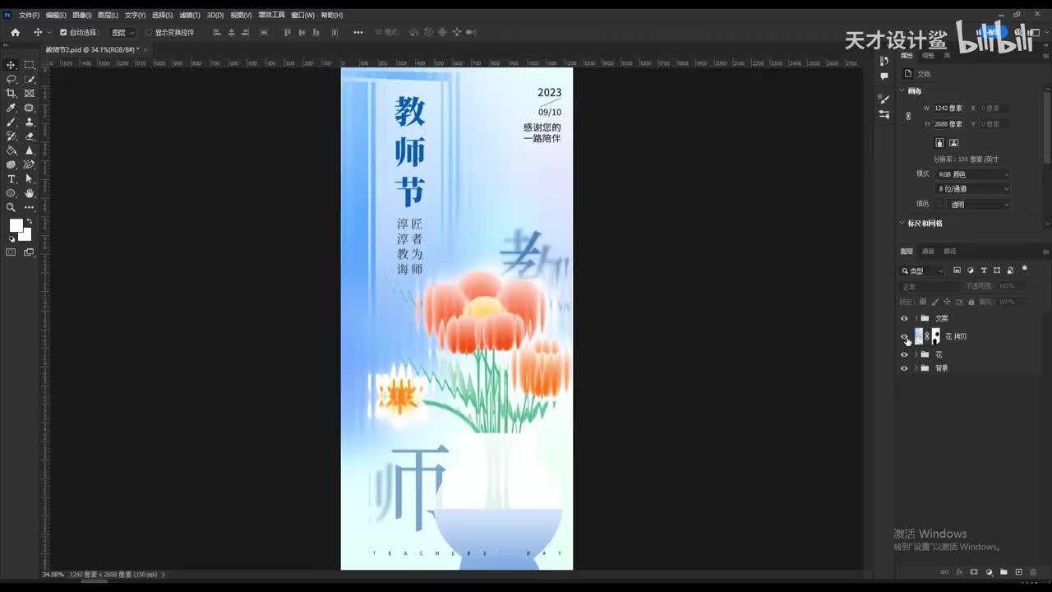1052x592 pixels.
Task: Select the Clone Stamp tool
Action: click(x=30, y=122)
